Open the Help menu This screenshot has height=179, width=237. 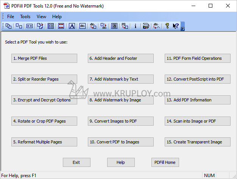click(57, 17)
